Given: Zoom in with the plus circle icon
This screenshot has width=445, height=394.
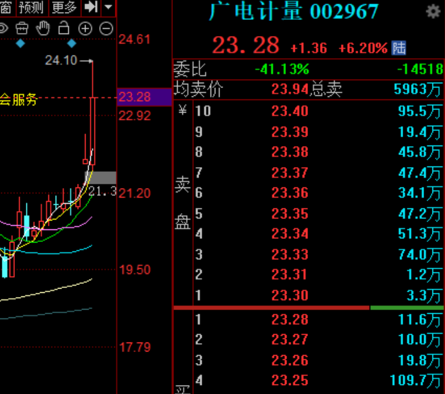Looking at the screenshot, I should [85, 28].
